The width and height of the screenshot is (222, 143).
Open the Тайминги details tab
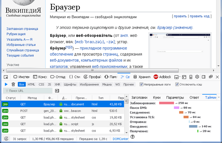210,97
